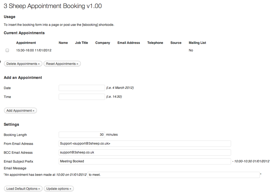Tick the 15:30-16:00 appointment checkbox
Image resolution: width=279 pixels, height=196 pixels.
click(x=7, y=50)
